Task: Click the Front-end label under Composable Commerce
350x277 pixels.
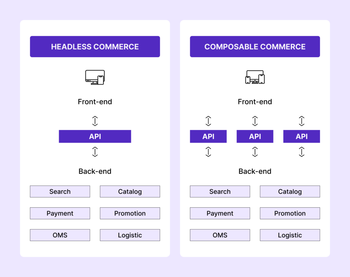Action: [255, 102]
